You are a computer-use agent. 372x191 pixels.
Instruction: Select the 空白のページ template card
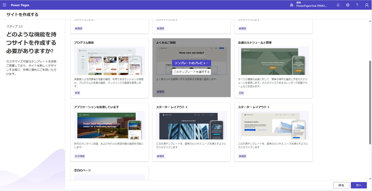click(110, 173)
